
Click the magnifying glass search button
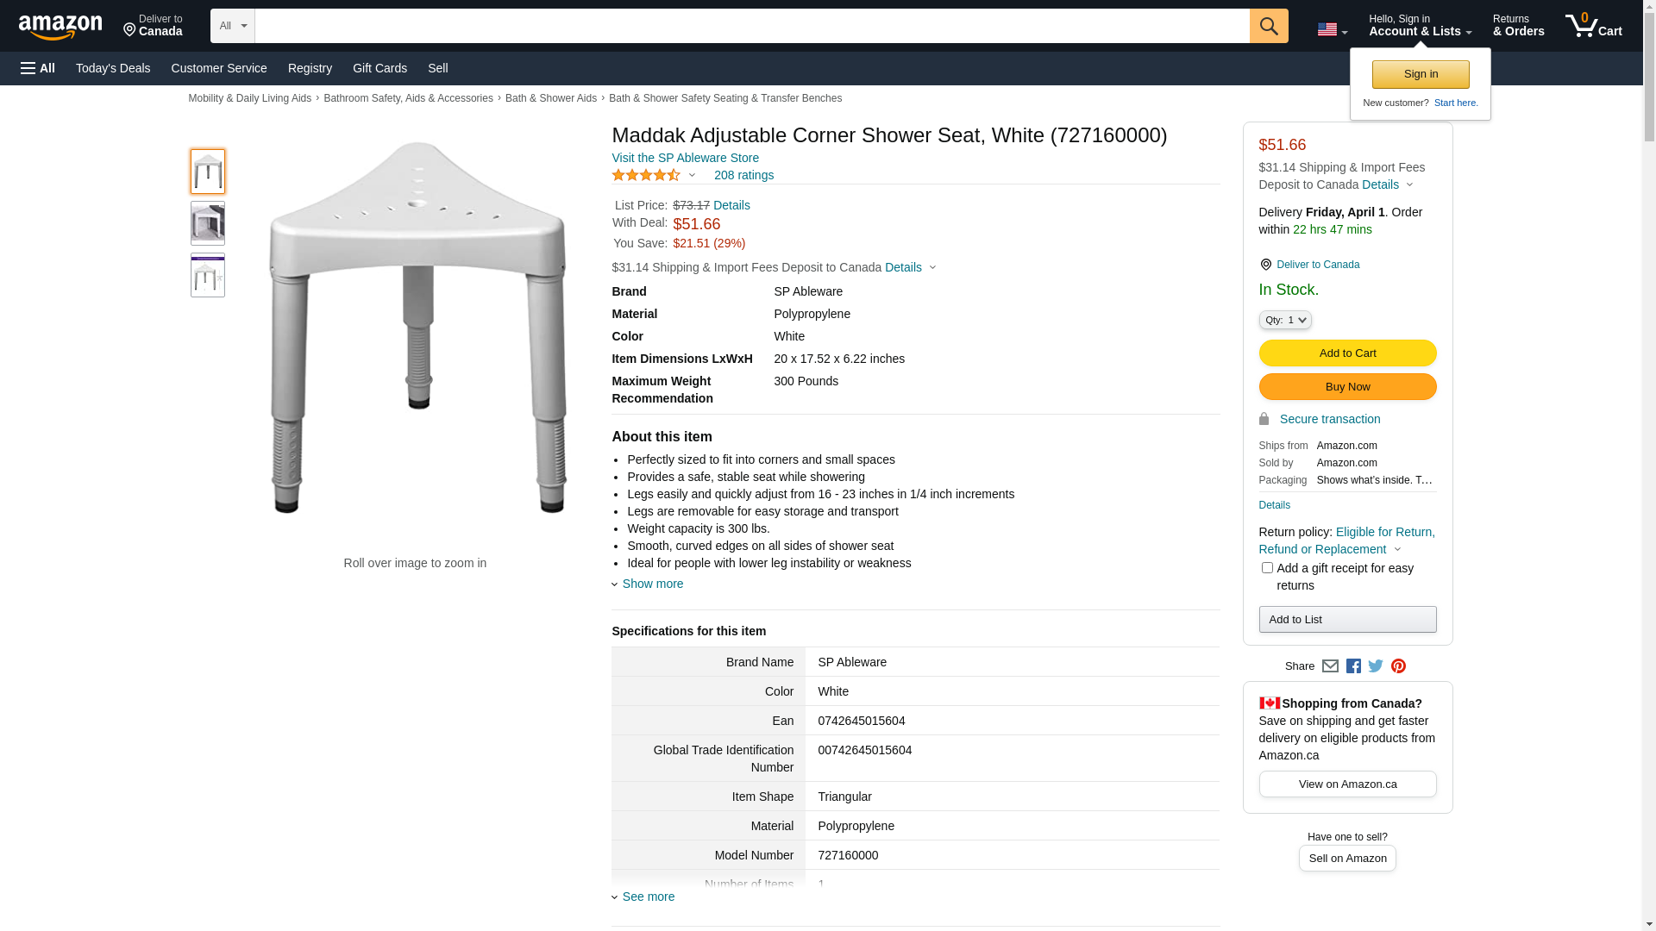coord(1268,26)
